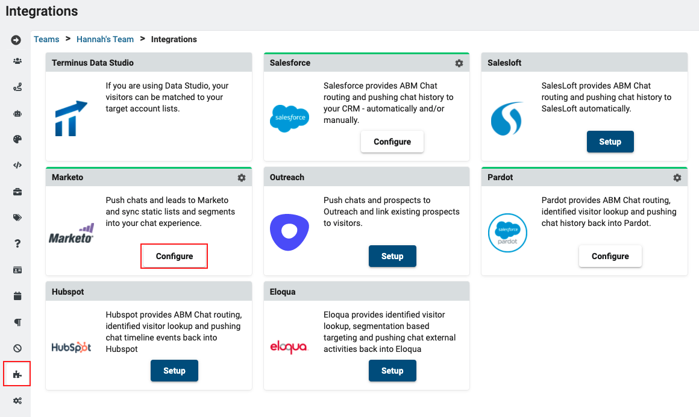Click 'Push chats and prospects to Outreach' description
699x417 pixels.
392,212
